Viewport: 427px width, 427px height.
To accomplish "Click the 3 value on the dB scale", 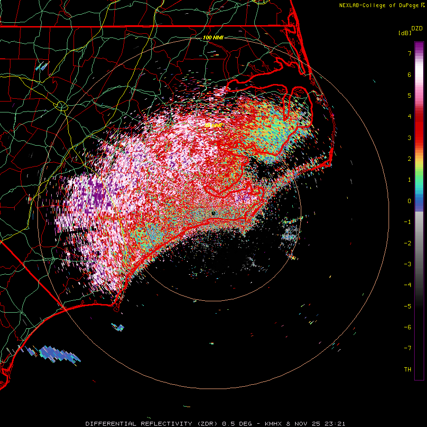I will [409, 138].
